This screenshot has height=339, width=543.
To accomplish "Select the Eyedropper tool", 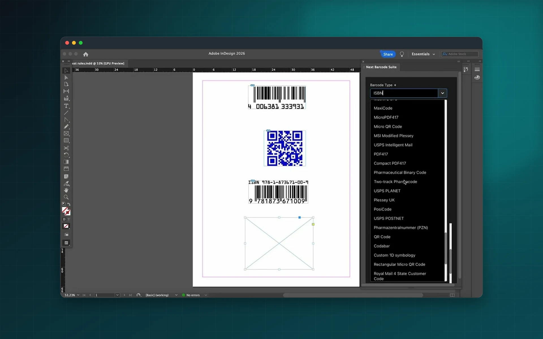I will [66, 183].
